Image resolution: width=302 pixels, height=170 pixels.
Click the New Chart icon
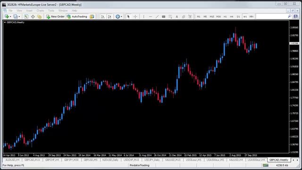[x=7, y=17]
